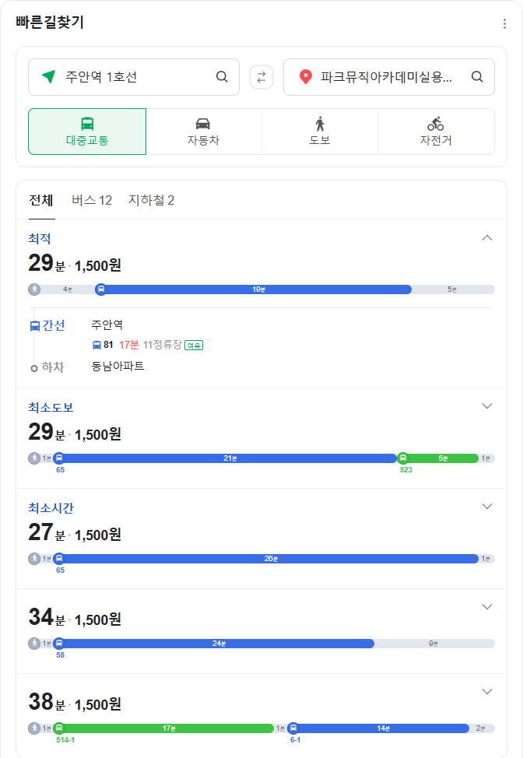523x758 pixels.
Task: Click the 동남아파트 drop-off stop
Action: [x=118, y=366]
